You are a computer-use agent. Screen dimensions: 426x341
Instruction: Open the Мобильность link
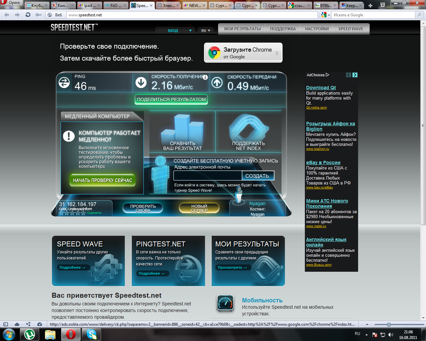262,300
